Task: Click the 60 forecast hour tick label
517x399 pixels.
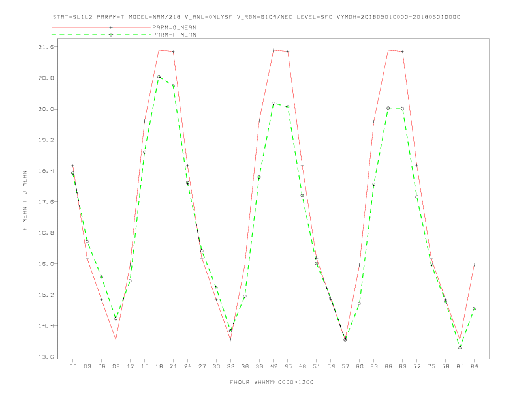Action: pyautogui.click(x=360, y=366)
